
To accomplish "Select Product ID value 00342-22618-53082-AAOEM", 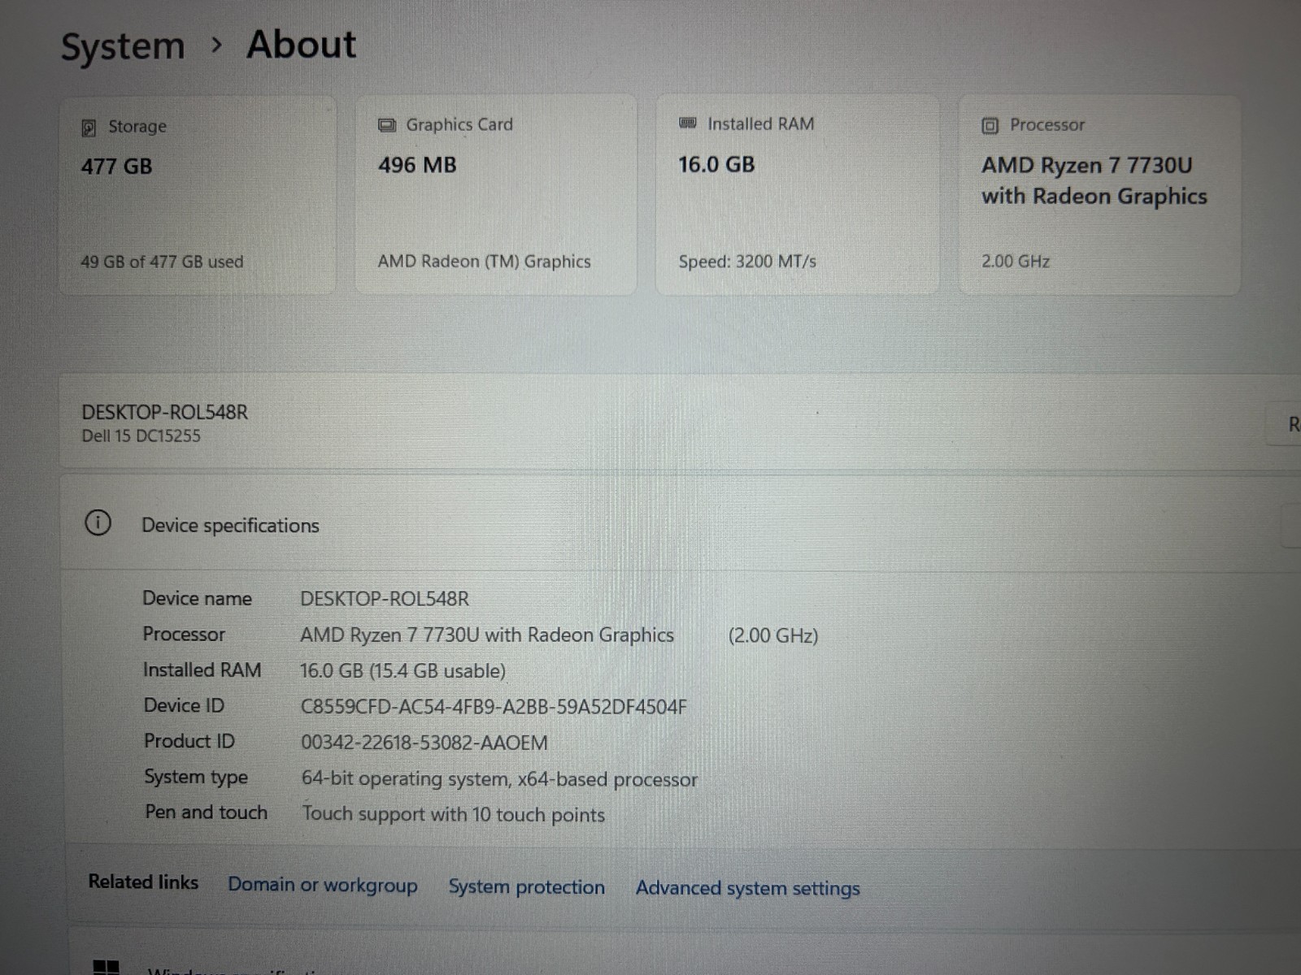I will (424, 743).
